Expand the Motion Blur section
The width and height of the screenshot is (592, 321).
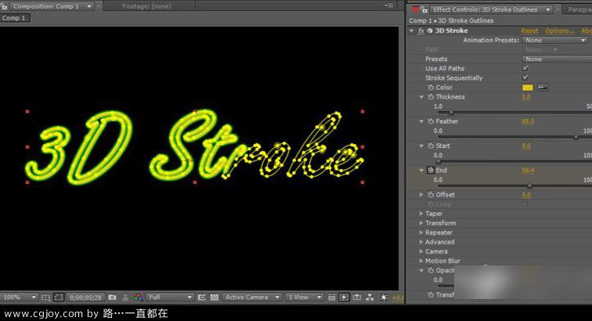point(421,261)
